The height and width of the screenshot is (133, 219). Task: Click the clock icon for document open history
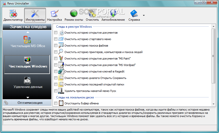point(61,32)
